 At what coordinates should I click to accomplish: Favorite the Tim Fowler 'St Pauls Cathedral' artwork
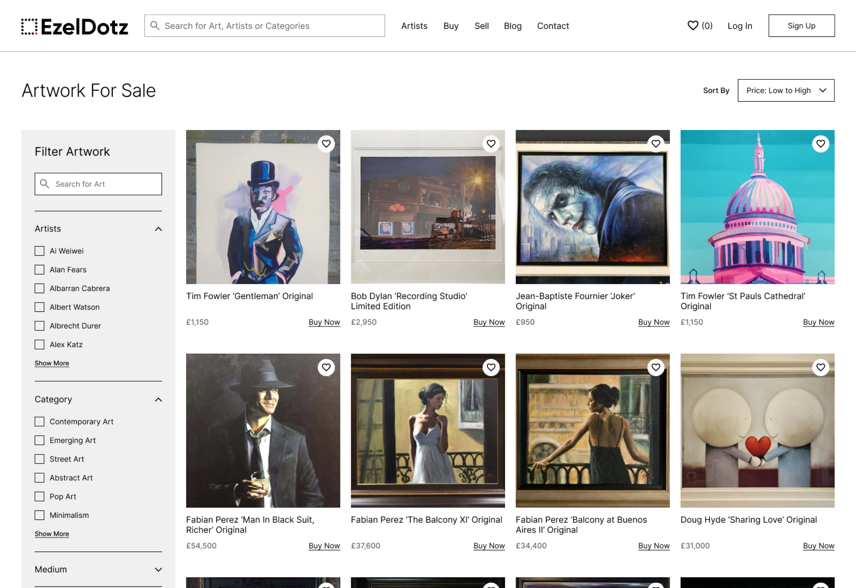tap(820, 144)
